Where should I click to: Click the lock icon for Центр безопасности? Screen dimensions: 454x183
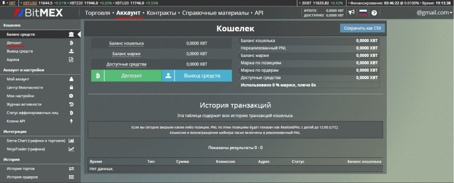point(71,87)
